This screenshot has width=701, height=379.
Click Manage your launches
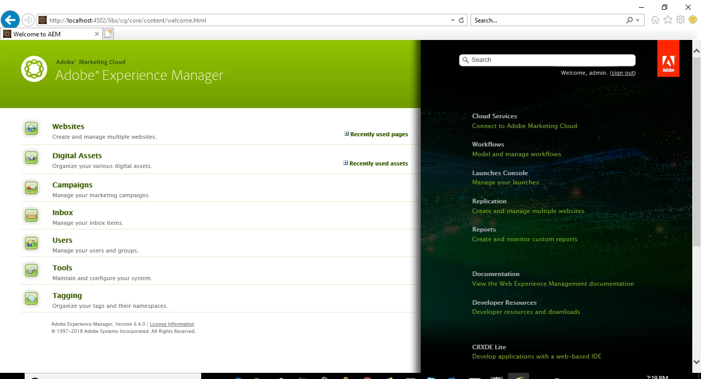(x=505, y=182)
